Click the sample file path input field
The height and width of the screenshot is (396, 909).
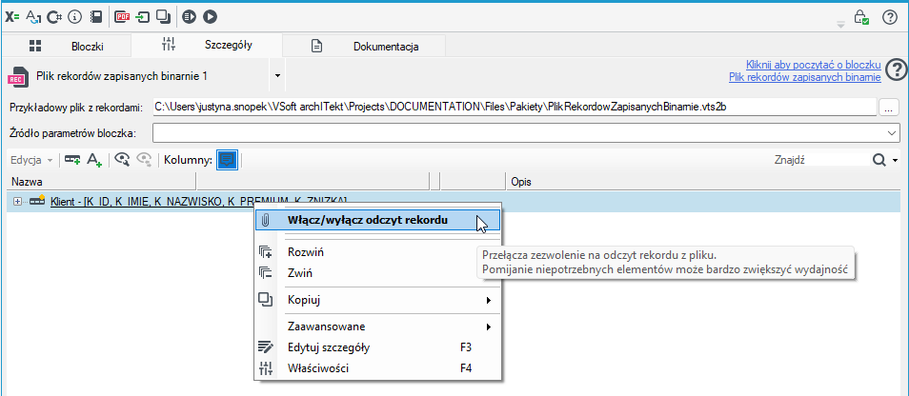tap(515, 108)
